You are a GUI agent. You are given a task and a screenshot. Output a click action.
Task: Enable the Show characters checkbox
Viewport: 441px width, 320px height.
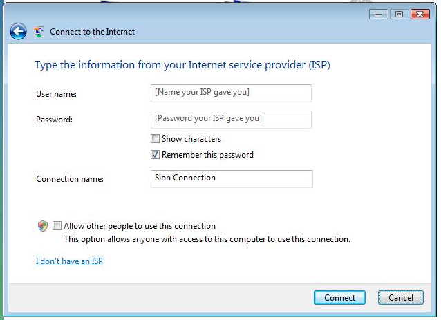pyautogui.click(x=155, y=139)
